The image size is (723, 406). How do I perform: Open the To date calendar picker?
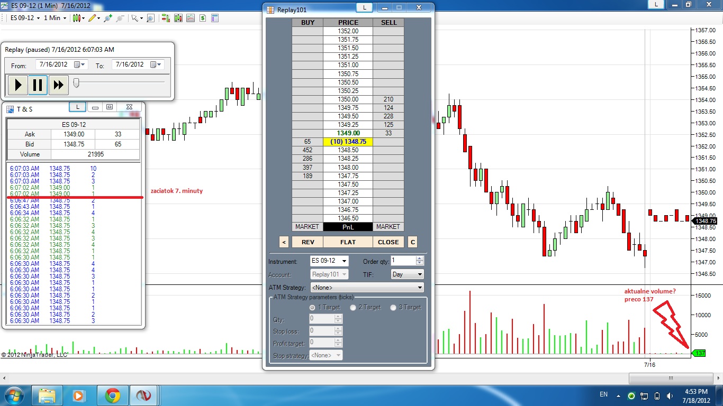click(156, 64)
